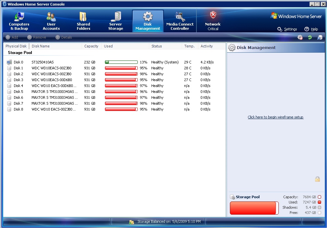Click the red Used legend swatch

click(x=319, y=202)
